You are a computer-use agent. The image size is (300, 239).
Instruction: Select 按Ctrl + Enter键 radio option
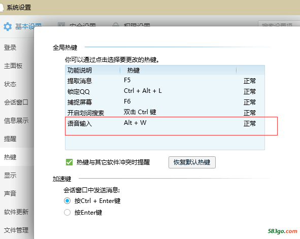[67, 201]
